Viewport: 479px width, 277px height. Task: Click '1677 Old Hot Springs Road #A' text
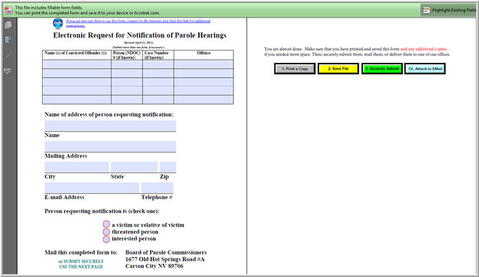coord(165,259)
